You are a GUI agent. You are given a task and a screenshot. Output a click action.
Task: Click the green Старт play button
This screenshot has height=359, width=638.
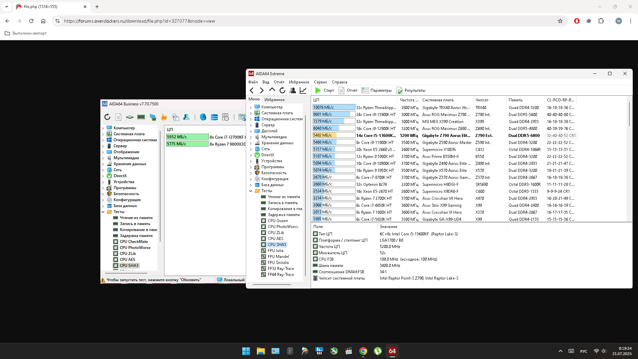click(x=318, y=90)
